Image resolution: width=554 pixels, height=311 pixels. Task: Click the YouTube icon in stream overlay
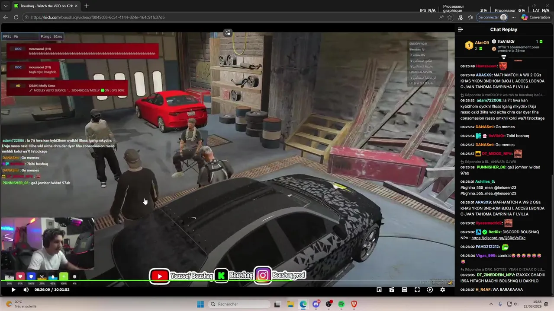point(160,276)
